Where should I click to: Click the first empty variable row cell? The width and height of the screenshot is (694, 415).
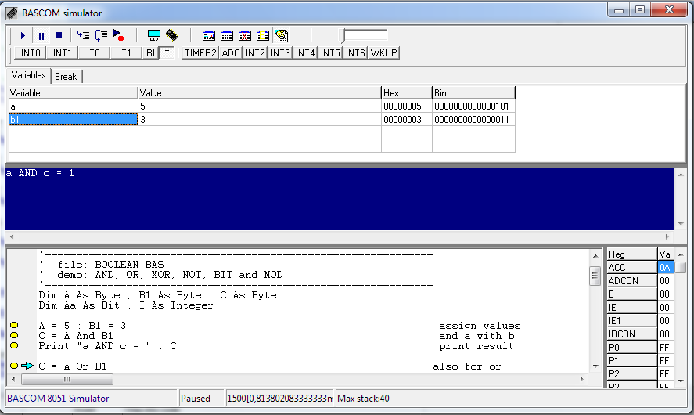(x=73, y=132)
